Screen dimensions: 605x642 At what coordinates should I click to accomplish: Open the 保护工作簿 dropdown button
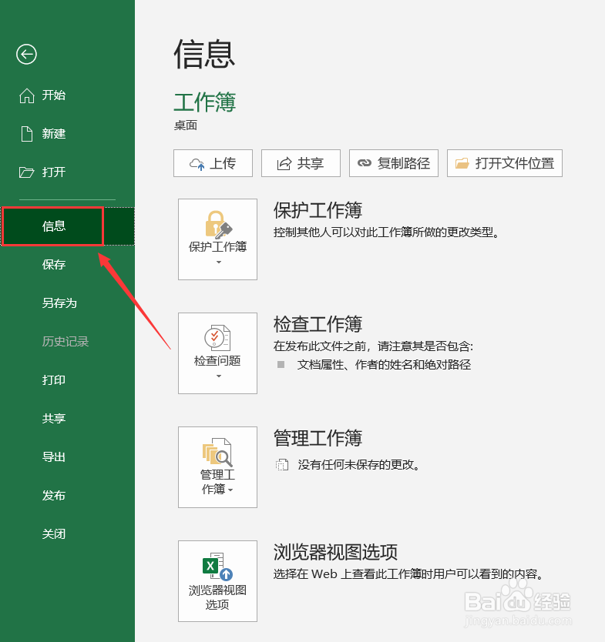coord(217,239)
